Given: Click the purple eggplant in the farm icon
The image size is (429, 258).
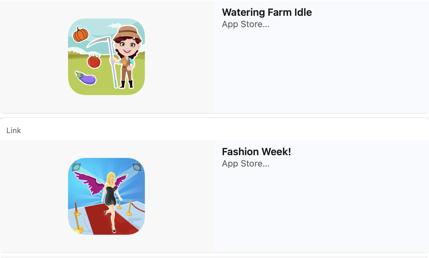Looking at the screenshot, I should [x=86, y=78].
